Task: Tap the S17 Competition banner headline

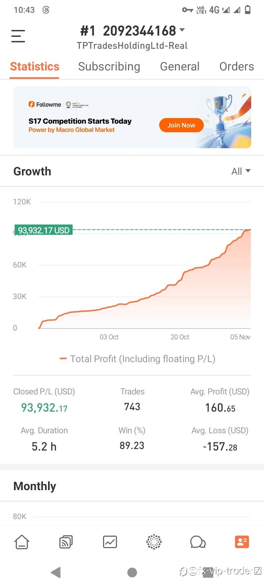Action: pos(80,121)
